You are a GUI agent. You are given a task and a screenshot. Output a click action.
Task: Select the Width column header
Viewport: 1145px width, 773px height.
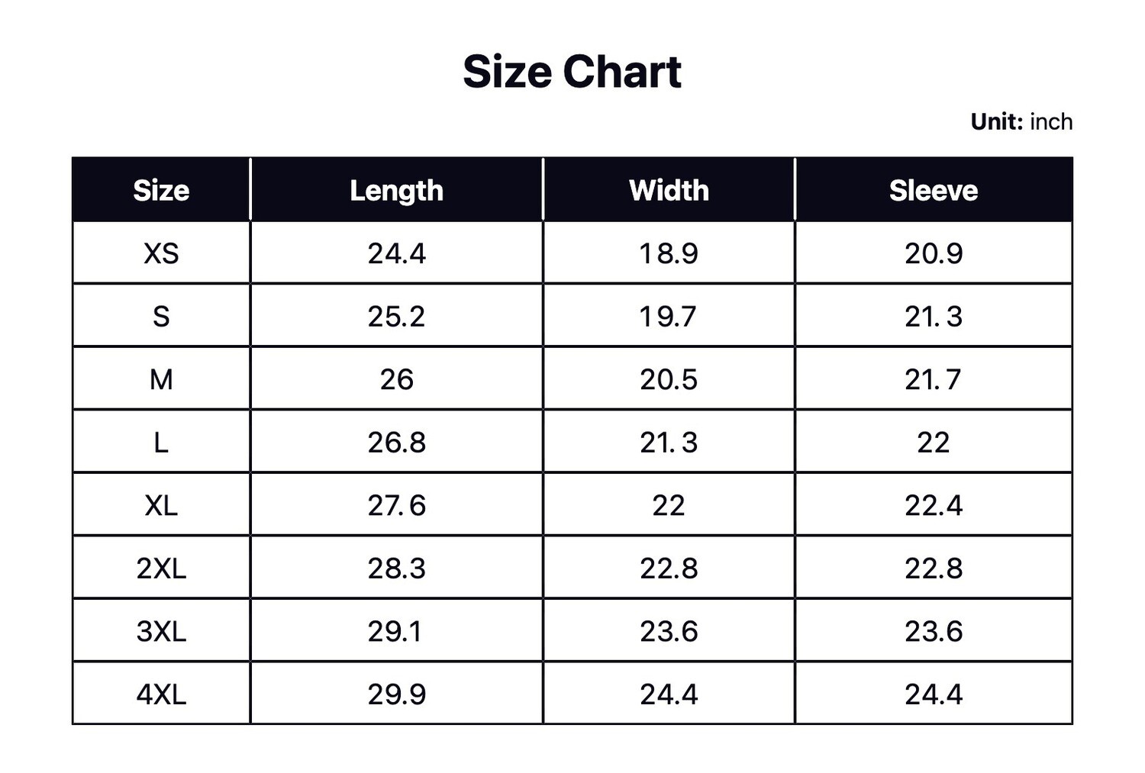[x=669, y=190]
